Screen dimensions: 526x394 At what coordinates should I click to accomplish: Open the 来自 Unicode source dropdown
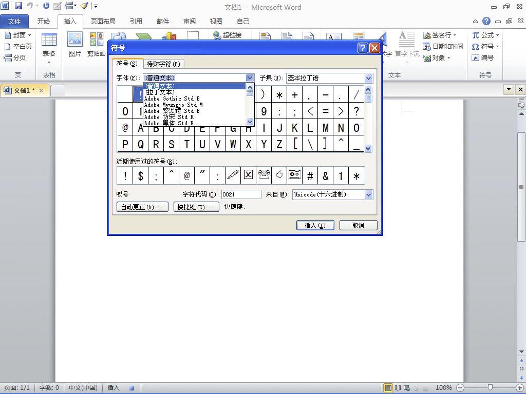(369, 194)
